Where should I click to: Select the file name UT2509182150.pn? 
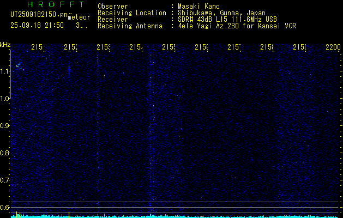tap(39, 14)
